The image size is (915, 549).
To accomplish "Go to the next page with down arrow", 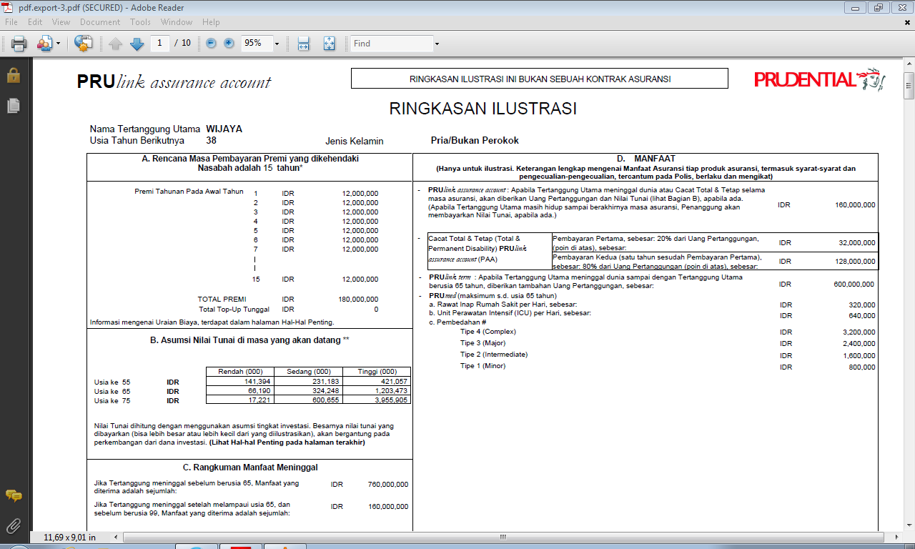I will [137, 44].
